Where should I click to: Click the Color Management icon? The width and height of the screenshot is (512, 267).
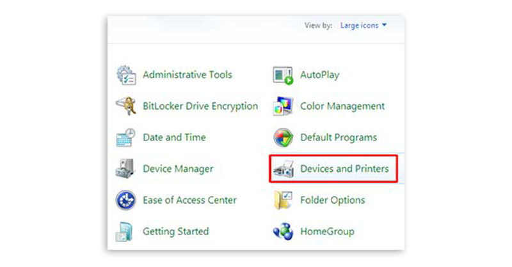point(283,106)
